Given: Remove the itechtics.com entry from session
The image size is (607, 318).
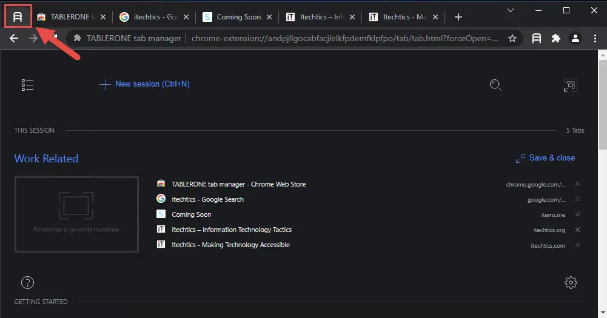Looking at the screenshot, I should 577,245.
